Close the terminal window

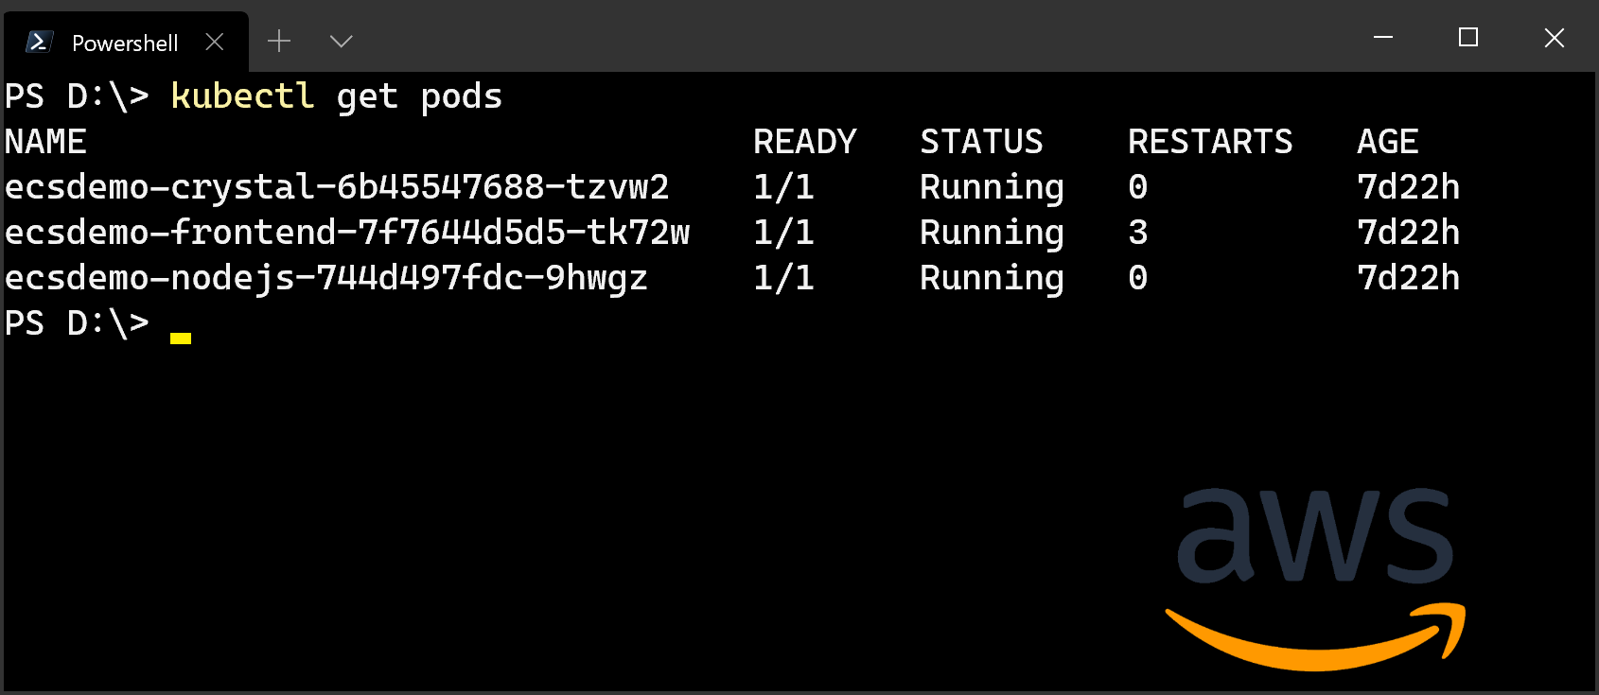[1554, 37]
